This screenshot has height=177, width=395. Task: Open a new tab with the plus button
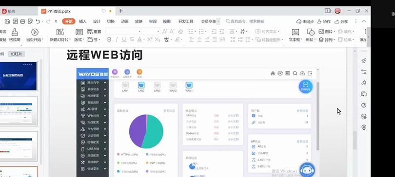[120, 11]
